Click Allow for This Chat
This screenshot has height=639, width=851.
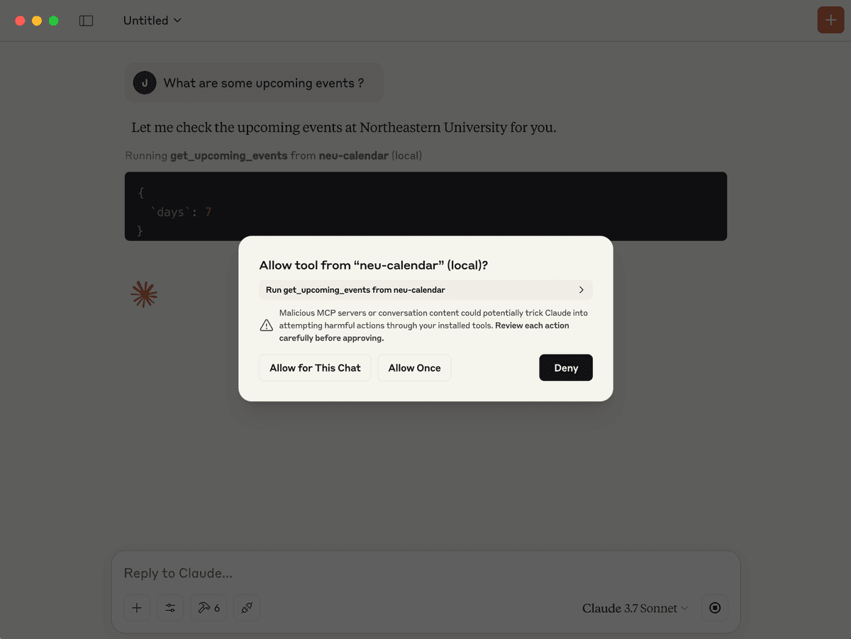(315, 368)
